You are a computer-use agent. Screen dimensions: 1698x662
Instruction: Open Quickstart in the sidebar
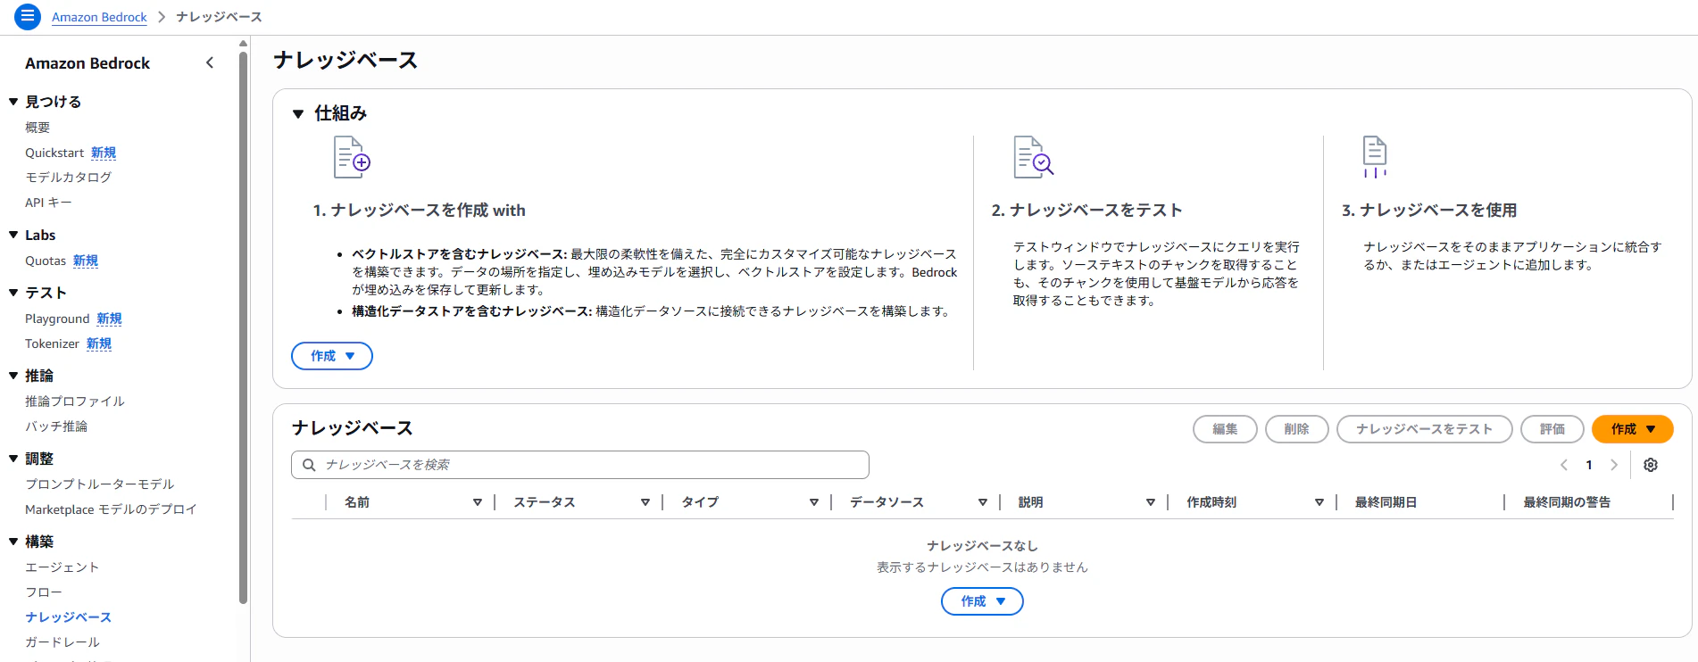click(54, 153)
